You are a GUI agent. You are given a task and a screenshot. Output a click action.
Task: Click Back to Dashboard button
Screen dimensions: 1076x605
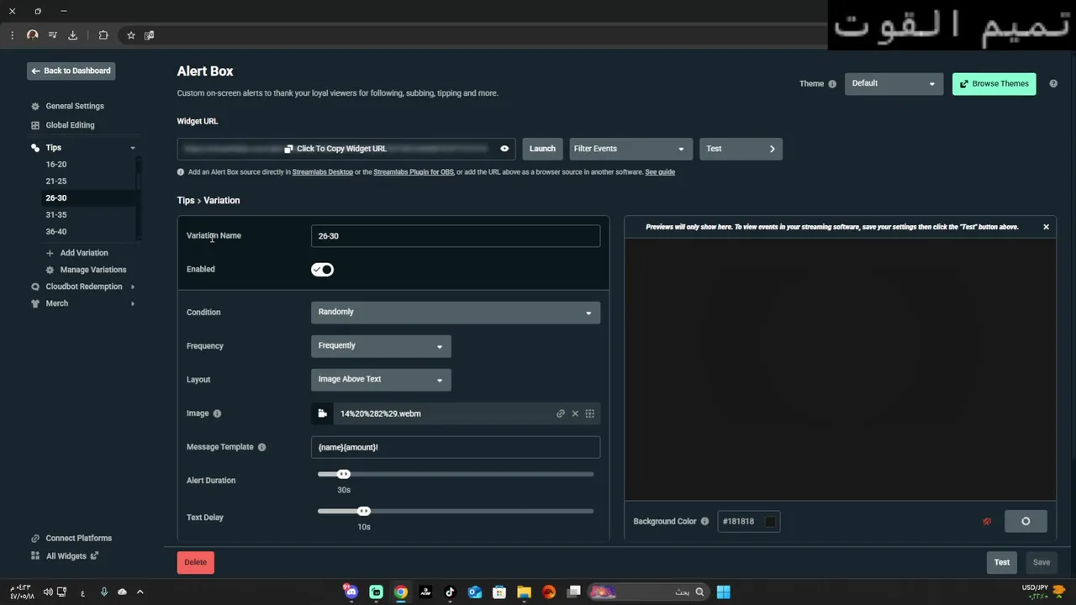(71, 71)
